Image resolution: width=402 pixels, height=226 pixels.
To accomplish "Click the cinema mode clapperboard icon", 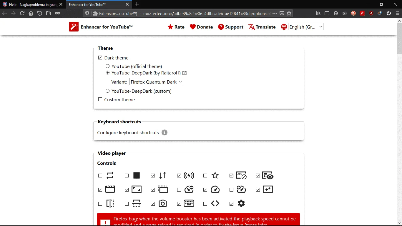I will coord(110,189).
